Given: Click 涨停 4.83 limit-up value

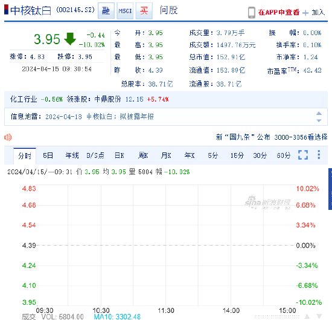Looking at the screenshot, I should (37, 57).
